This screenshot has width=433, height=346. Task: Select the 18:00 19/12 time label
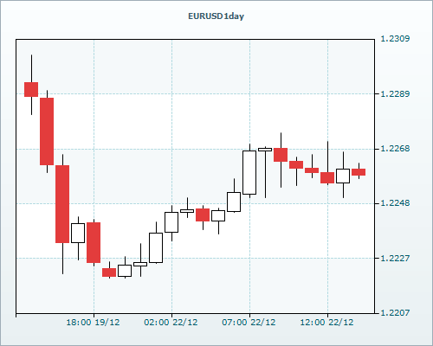93,323
